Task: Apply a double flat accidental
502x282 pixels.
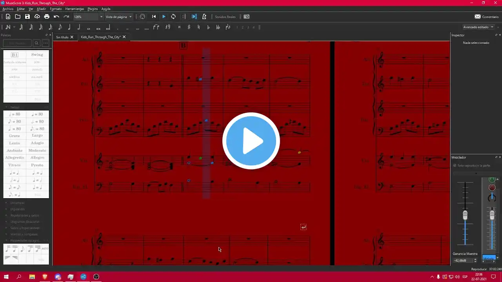Action: [x=218, y=27]
